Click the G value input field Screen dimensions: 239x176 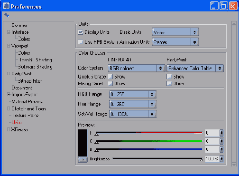pyautogui.click(x=212, y=141)
